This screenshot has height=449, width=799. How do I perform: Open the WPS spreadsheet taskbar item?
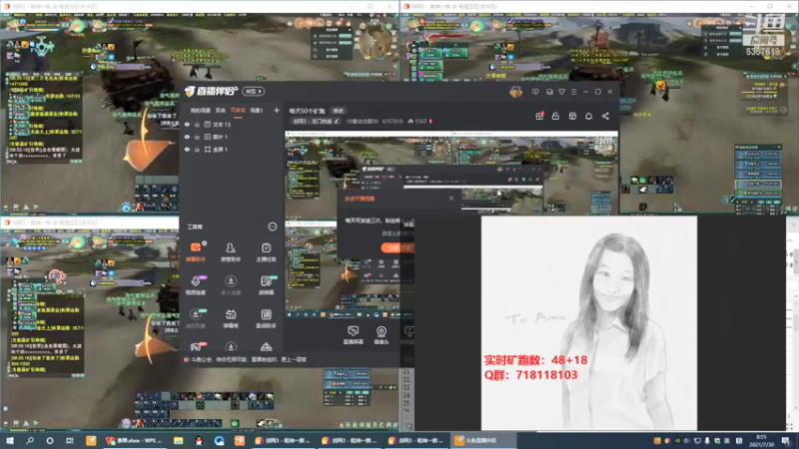tap(133, 440)
